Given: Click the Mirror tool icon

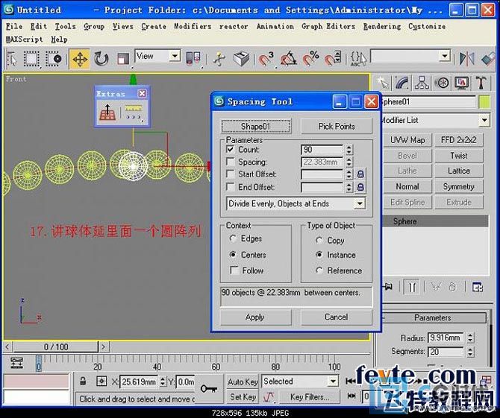Looking at the screenshot, I should [467, 59].
